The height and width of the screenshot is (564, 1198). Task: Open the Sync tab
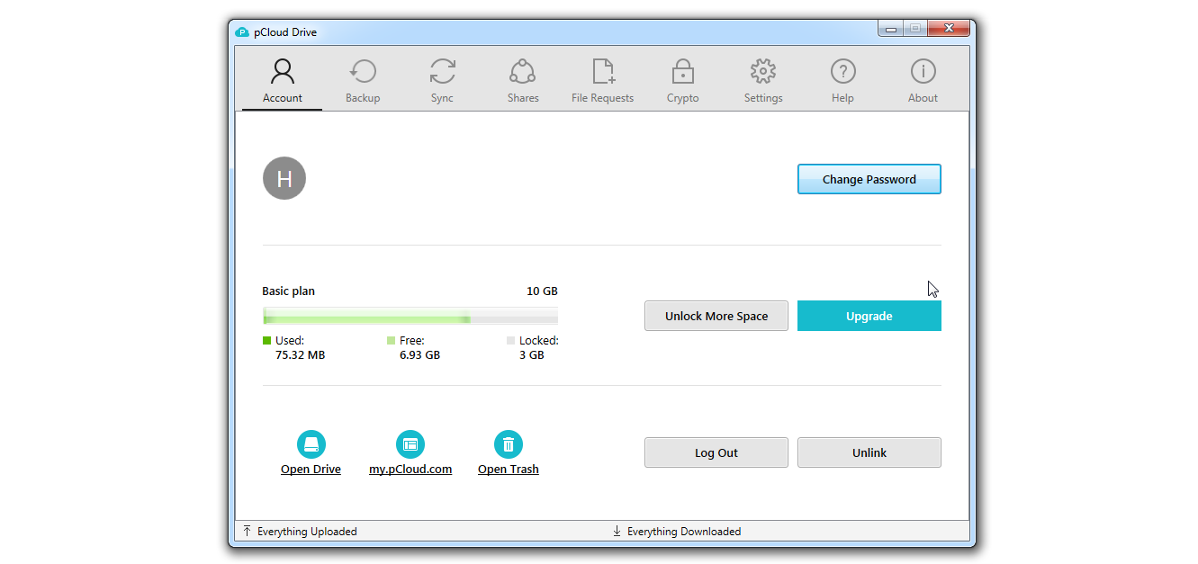(x=442, y=81)
